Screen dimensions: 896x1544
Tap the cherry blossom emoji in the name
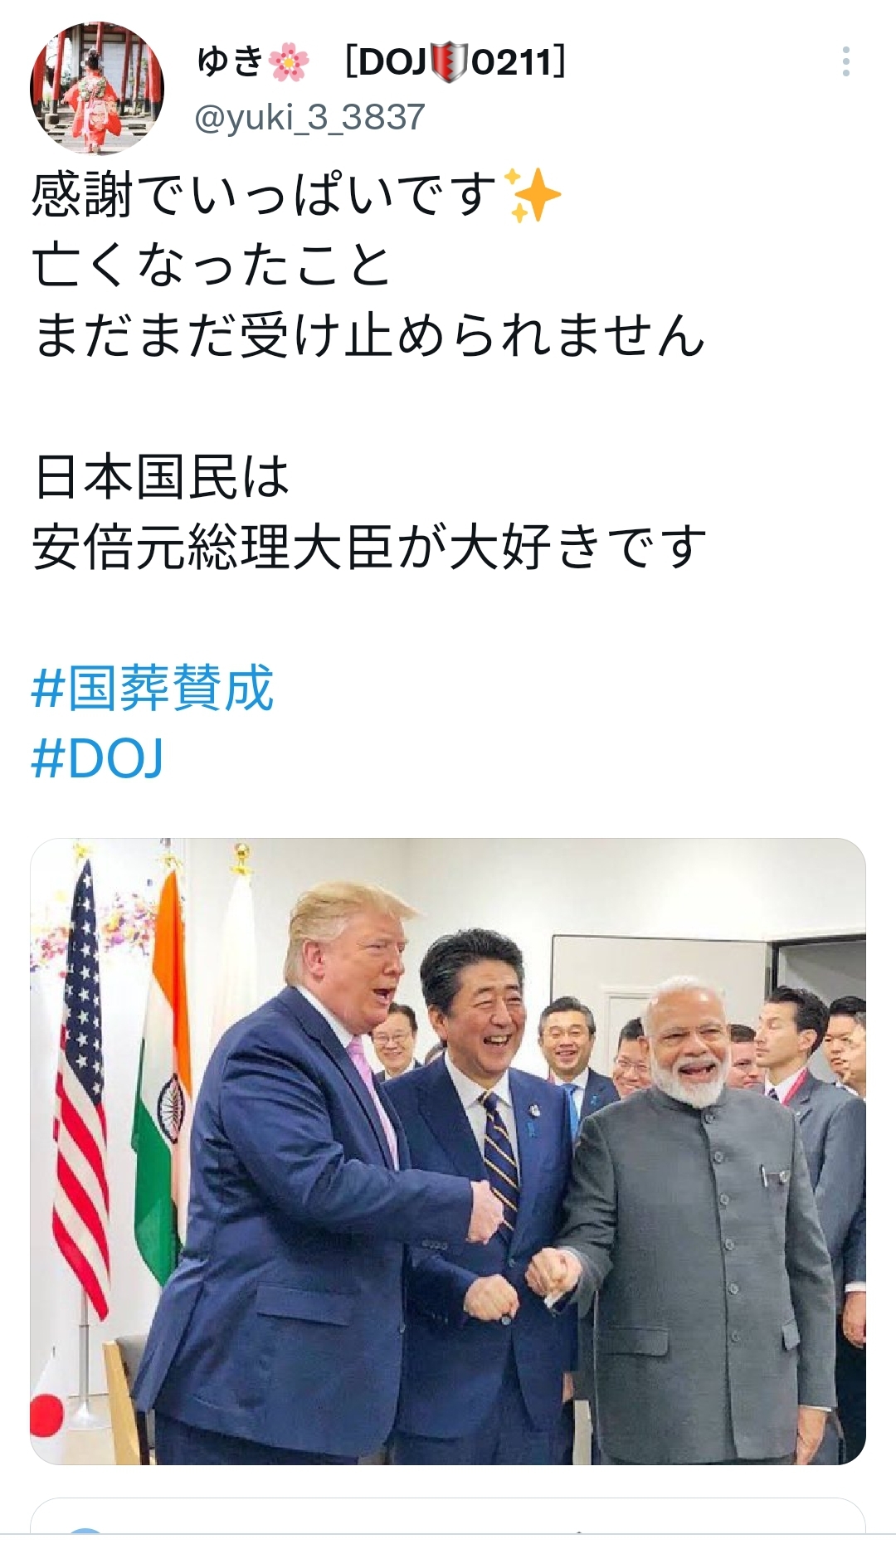[x=290, y=62]
